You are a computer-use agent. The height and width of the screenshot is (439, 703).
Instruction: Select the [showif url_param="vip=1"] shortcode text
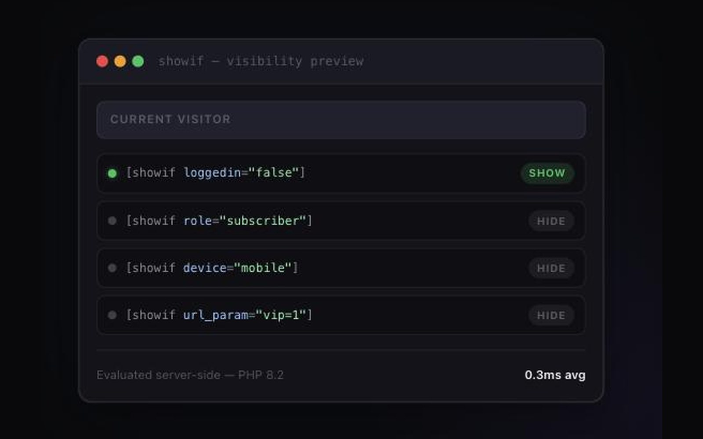coord(219,315)
